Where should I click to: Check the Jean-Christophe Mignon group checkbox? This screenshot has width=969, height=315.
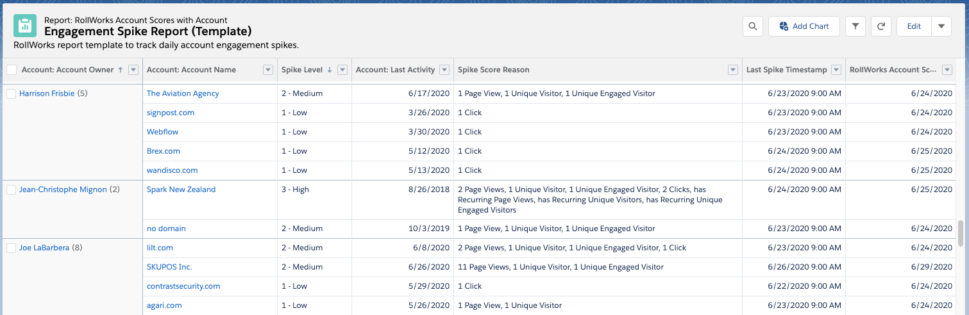(x=11, y=190)
